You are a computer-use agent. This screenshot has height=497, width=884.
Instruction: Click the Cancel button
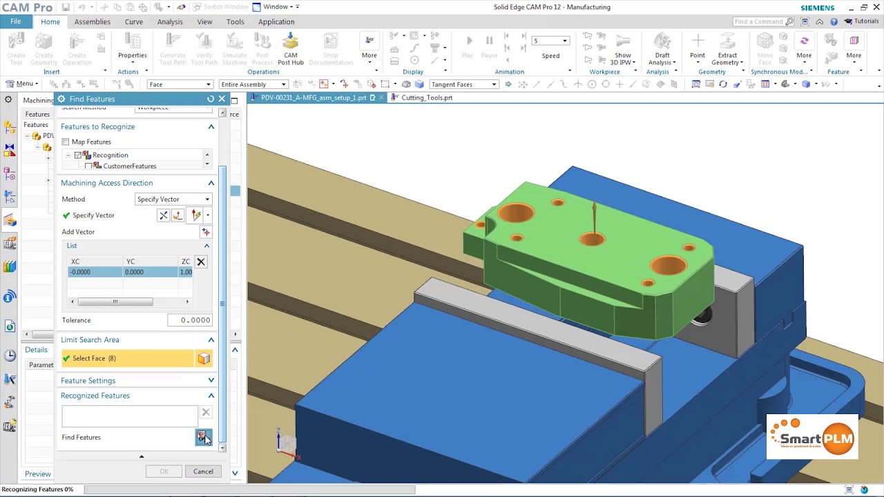[203, 471]
